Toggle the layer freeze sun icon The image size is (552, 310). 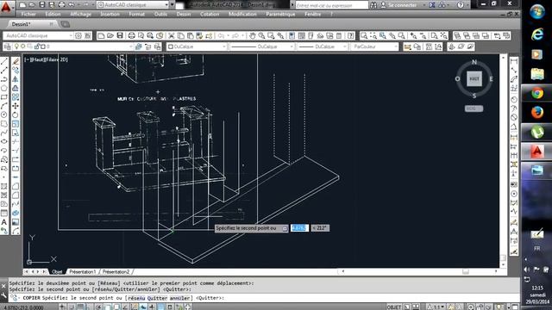pos(23,46)
